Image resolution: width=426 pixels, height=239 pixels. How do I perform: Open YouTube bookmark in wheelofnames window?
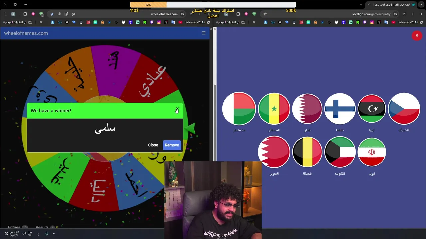point(180,22)
